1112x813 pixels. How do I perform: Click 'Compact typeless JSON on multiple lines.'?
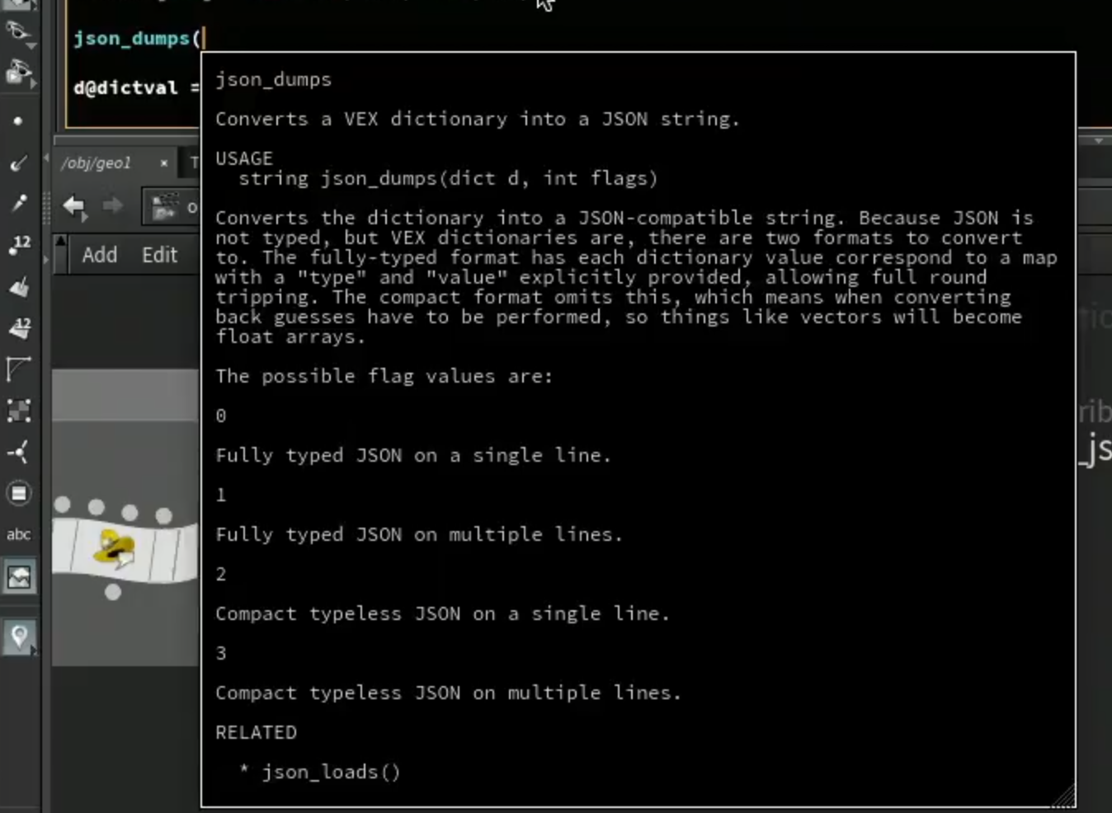(x=448, y=693)
